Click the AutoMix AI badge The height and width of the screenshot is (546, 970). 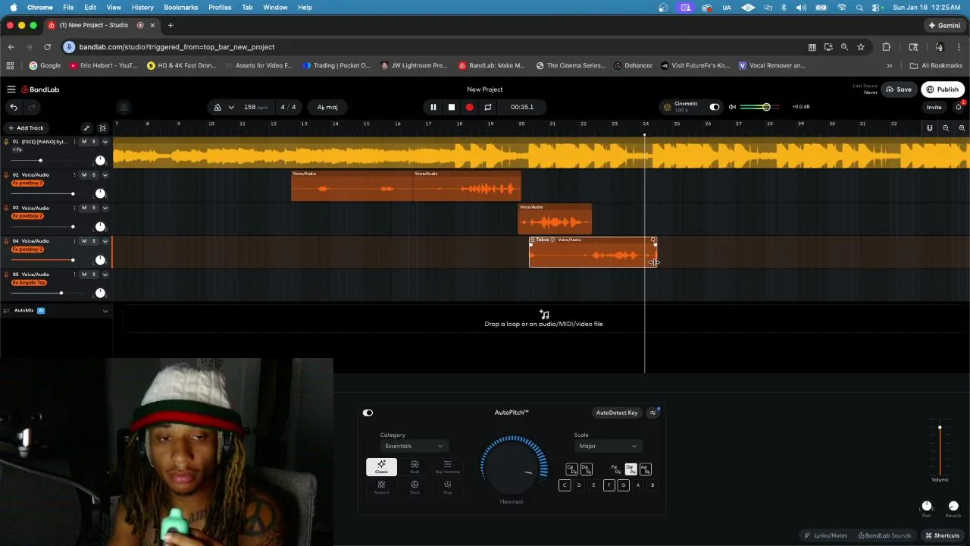coord(41,310)
